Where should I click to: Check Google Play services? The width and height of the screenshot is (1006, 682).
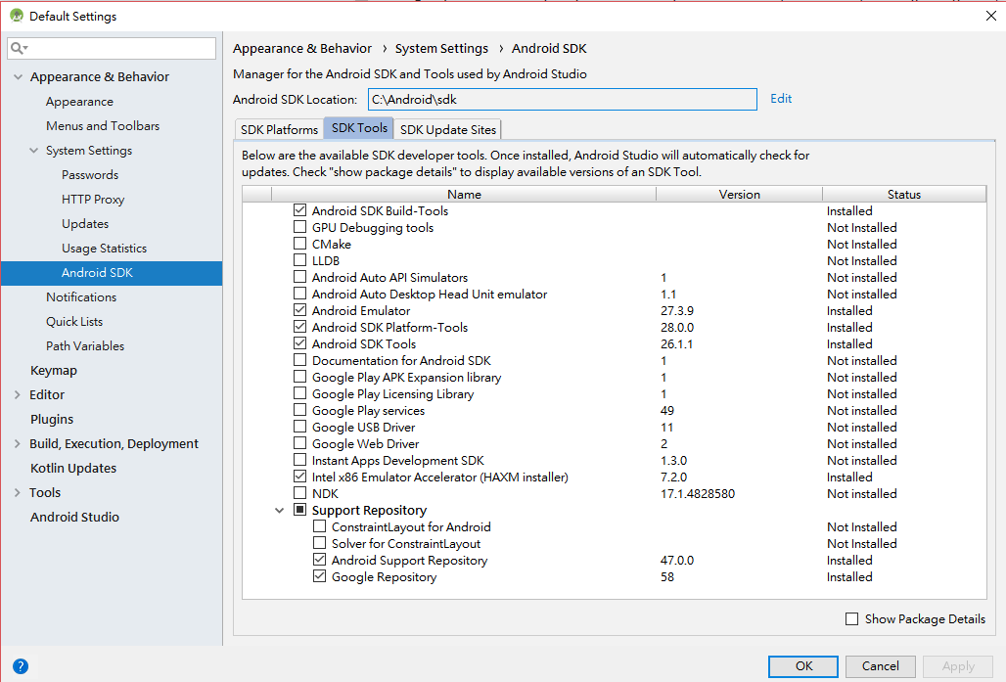click(299, 409)
